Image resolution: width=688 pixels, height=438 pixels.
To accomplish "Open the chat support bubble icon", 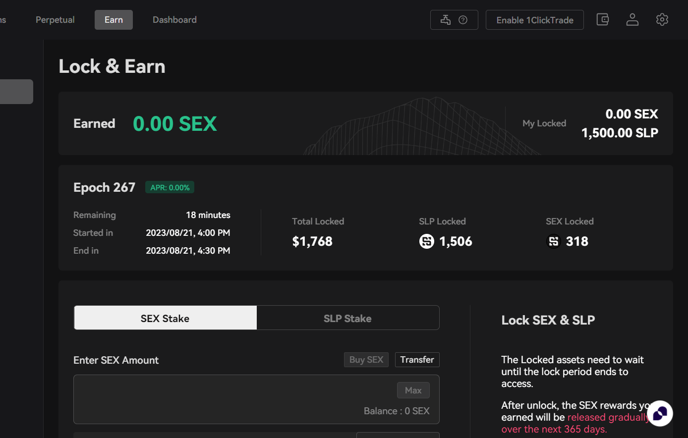I will [660, 413].
